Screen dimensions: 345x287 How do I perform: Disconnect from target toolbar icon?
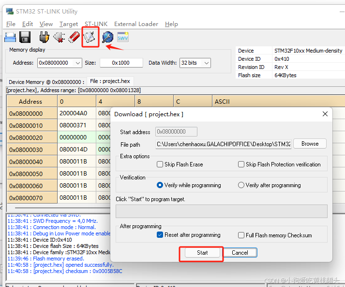tap(59, 37)
